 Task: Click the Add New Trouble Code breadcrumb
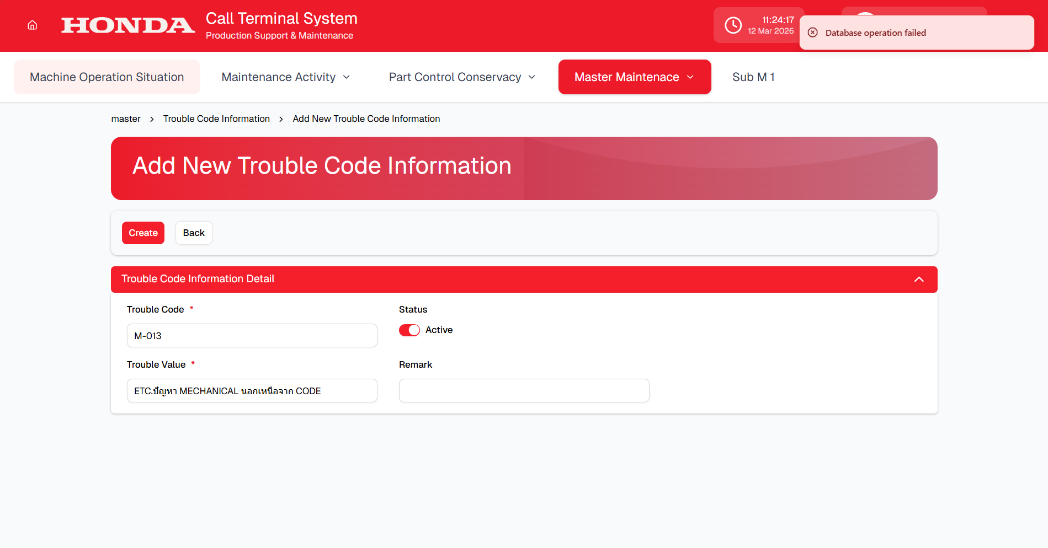(x=366, y=119)
